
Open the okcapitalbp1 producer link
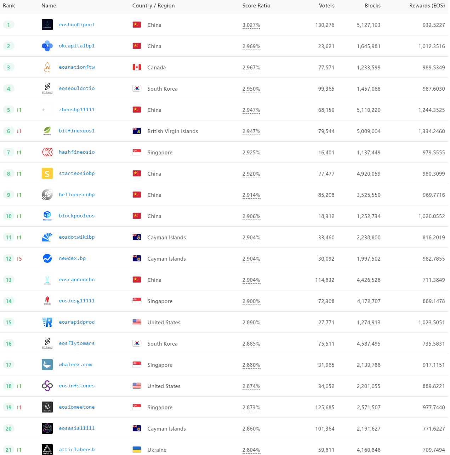pyautogui.click(x=77, y=46)
